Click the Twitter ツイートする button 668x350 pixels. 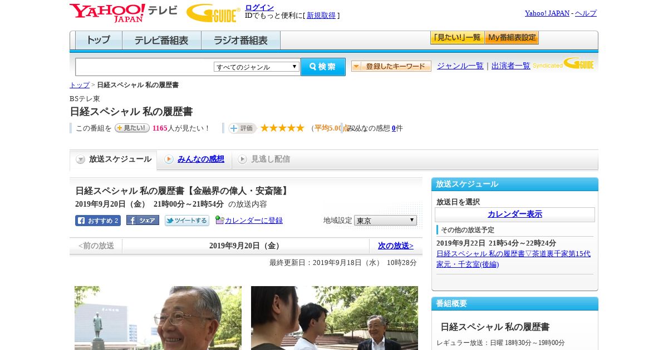[x=187, y=221]
